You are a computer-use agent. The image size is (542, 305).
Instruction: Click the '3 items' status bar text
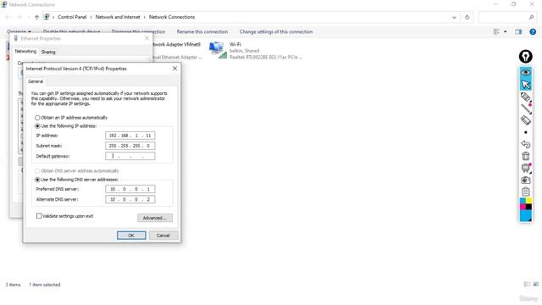pyautogui.click(x=13, y=285)
